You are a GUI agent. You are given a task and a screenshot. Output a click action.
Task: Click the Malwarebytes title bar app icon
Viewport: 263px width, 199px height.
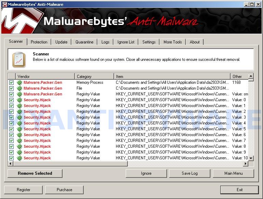[x=4, y=4]
